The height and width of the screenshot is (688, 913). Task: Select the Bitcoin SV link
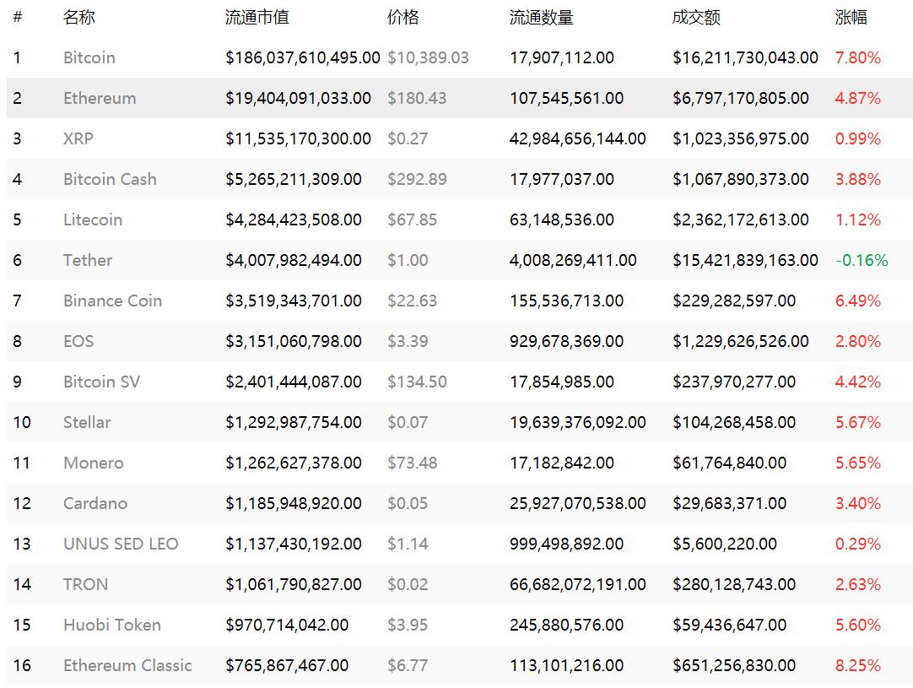tap(101, 382)
